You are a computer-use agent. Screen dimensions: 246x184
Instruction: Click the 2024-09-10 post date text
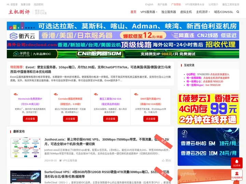point(51,160)
